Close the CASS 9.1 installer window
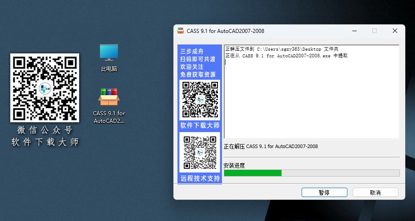This screenshot has width=415, height=221. (395, 31)
